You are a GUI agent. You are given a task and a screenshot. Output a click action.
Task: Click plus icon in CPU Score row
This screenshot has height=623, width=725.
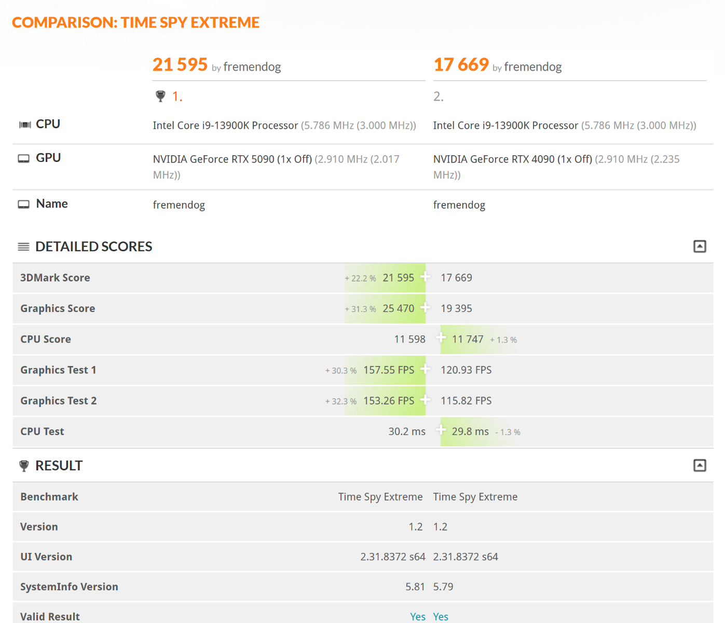pyautogui.click(x=441, y=338)
